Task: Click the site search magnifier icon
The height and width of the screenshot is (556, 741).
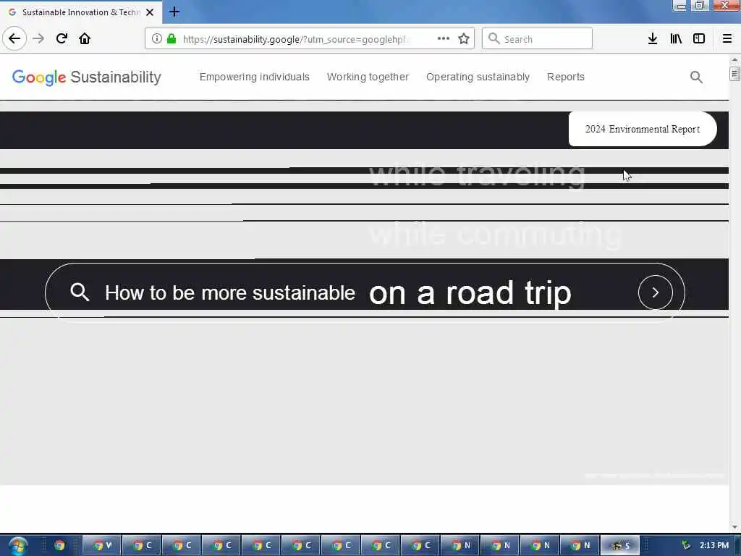Action: coord(696,77)
